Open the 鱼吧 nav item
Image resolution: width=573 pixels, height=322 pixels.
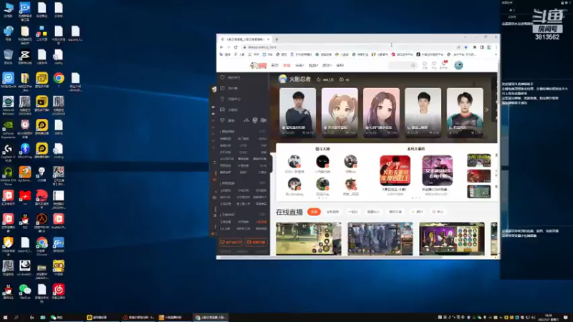click(340, 65)
